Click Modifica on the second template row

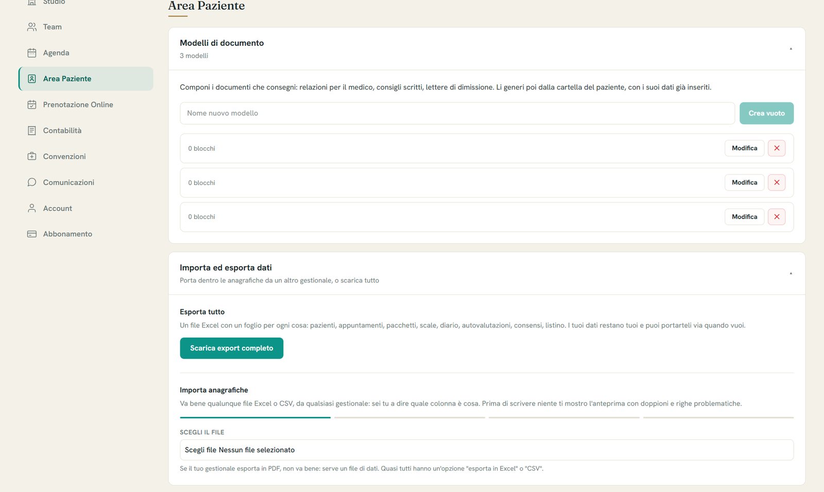click(x=745, y=183)
